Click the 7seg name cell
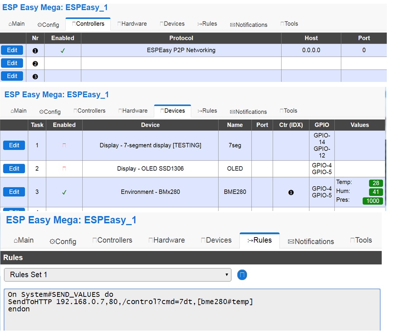Viewport: 397px width, 335px height. (235, 145)
